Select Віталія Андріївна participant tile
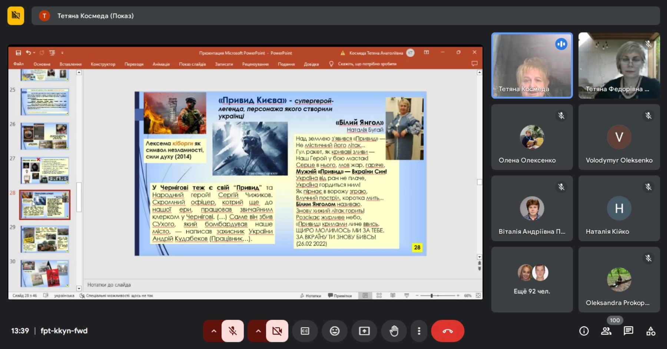The image size is (667, 349). coord(532,208)
